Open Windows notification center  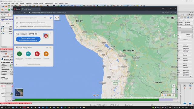[191, 107]
